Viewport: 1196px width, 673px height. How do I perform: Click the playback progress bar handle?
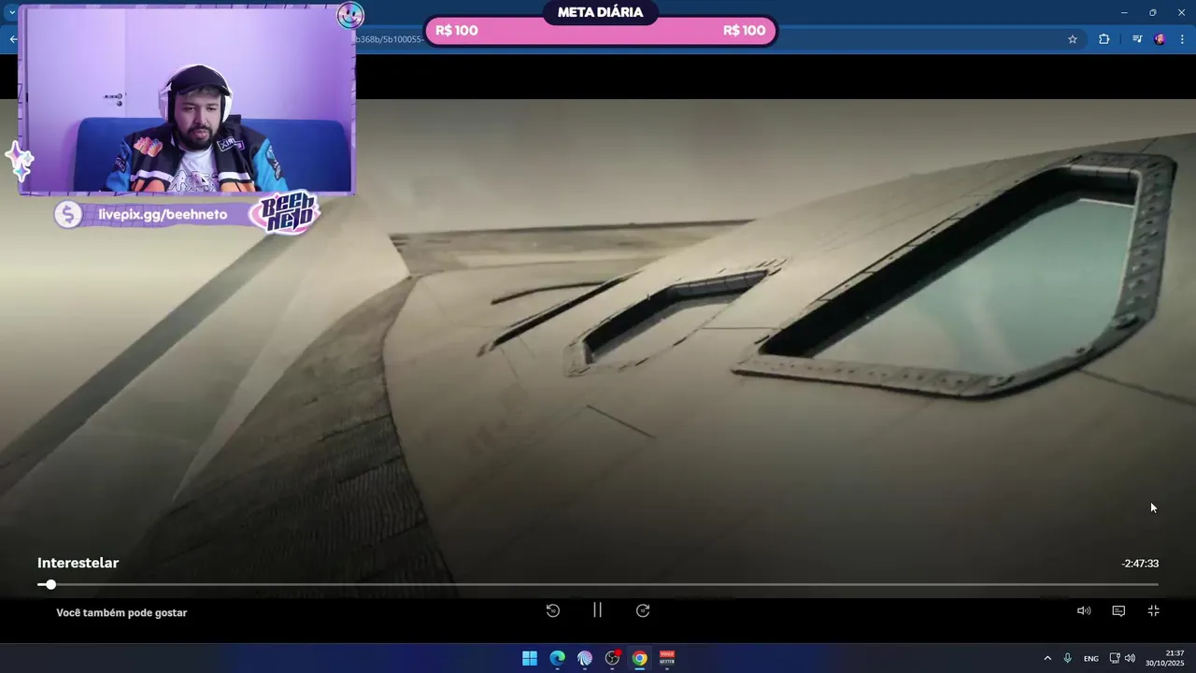coord(50,584)
